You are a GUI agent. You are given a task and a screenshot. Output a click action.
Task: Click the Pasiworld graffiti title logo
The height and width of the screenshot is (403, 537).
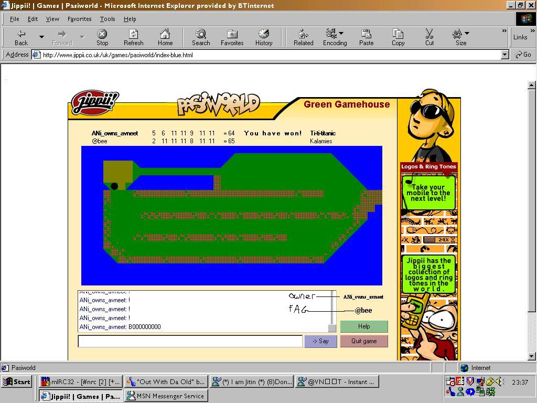tap(218, 104)
